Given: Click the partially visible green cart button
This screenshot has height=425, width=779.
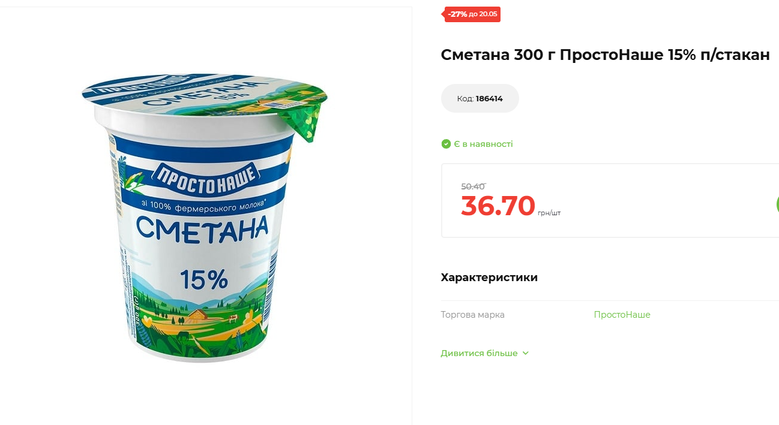Looking at the screenshot, I should click(x=777, y=204).
